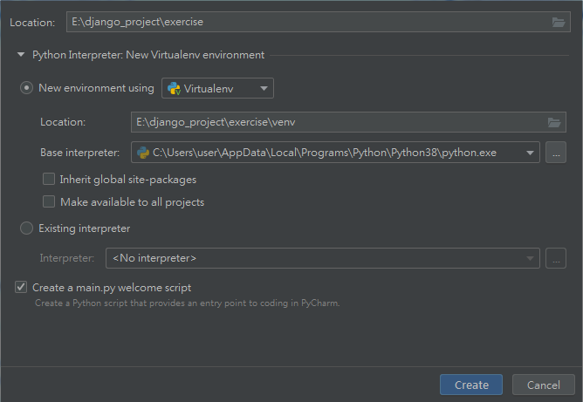The width and height of the screenshot is (583, 402).
Task: Click the ellipsis button beside the Interpreter dropdown
Action: tap(556, 258)
